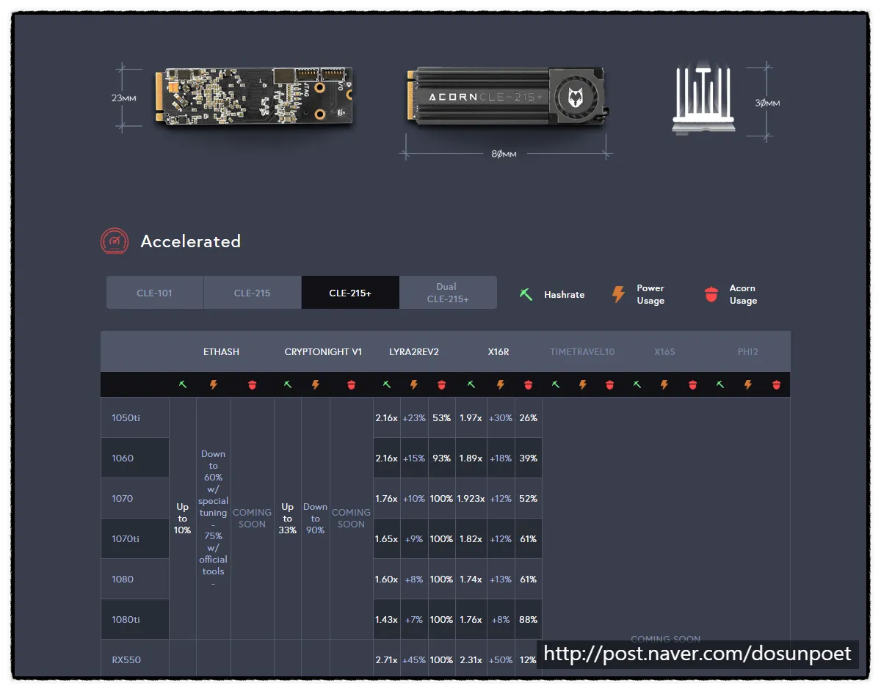
Task: Click the acorn usage icon under CRYPTONIGHT V1
Action: (351, 384)
